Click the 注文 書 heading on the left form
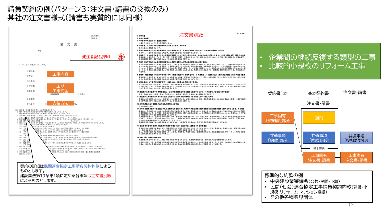 [x=68, y=44]
